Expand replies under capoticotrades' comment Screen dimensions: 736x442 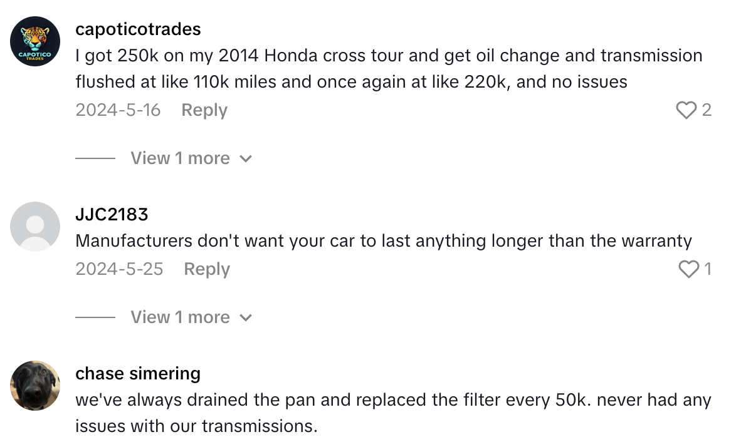coord(181,158)
